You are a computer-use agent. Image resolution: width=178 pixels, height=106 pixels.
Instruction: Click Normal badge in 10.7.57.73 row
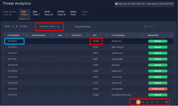coord(158,95)
